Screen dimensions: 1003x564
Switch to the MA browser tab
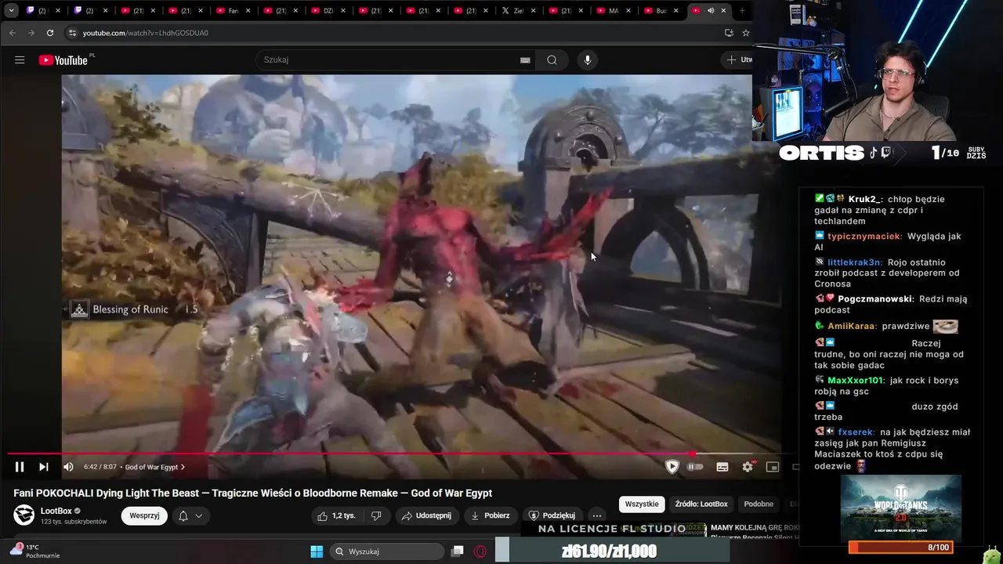pyautogui.click(x=613, y=11)
